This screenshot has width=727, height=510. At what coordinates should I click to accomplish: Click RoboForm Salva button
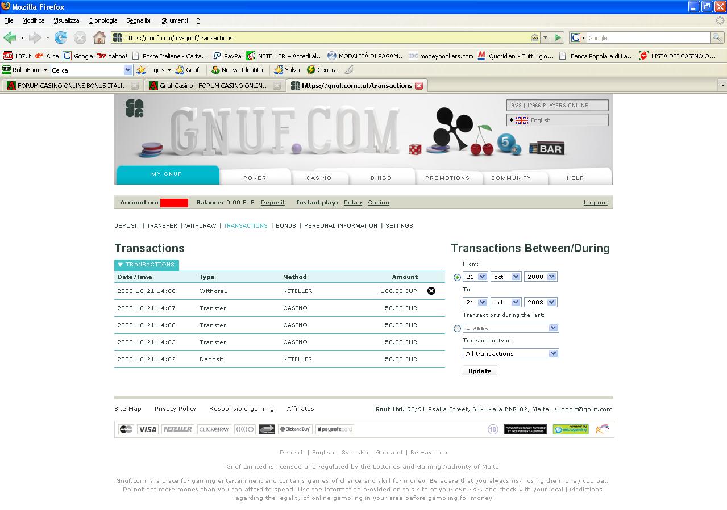coord(287,70)
